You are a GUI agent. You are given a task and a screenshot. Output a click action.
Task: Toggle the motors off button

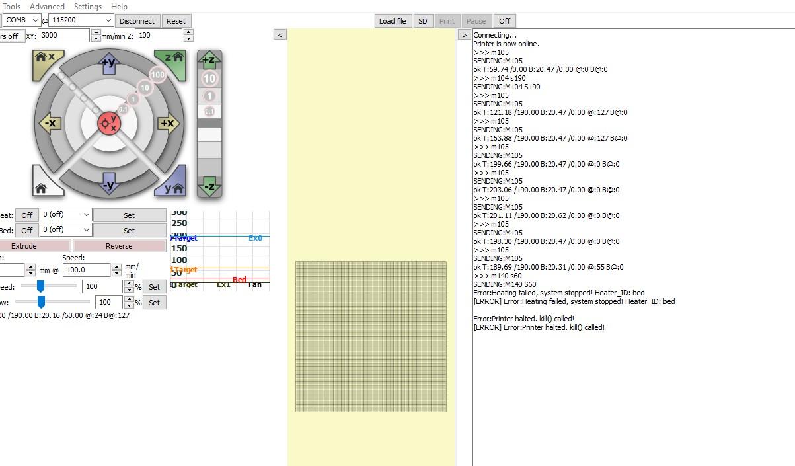coord(11,36)
